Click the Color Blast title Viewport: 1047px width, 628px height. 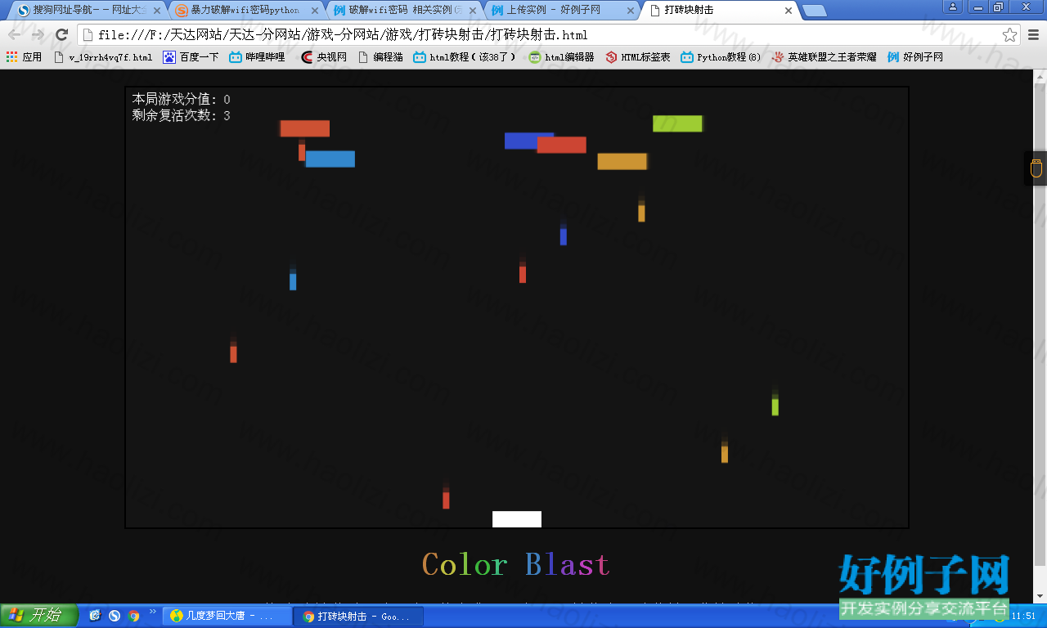coord(516,564)
